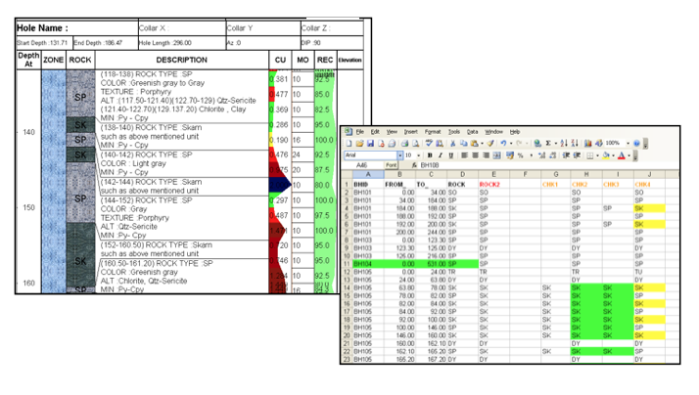699x395 pixels.
Task: Click the Open file folder icon
Action: point(357,144)
